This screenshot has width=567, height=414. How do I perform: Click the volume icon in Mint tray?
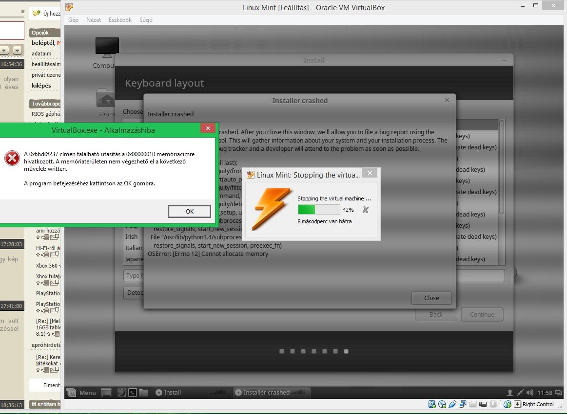[530, 393]
